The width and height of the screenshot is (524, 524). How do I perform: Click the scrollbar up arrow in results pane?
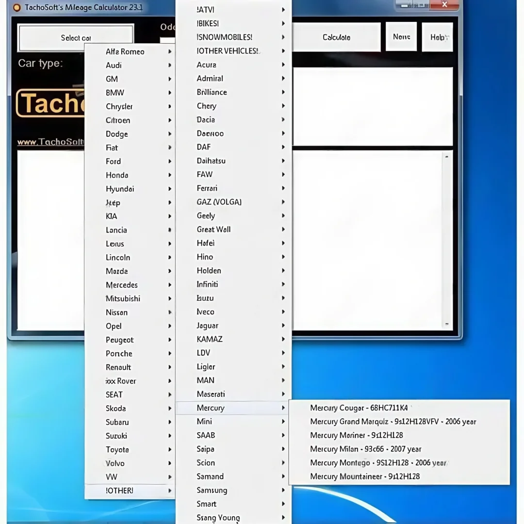pyautogui.click(x=446, y=156)
